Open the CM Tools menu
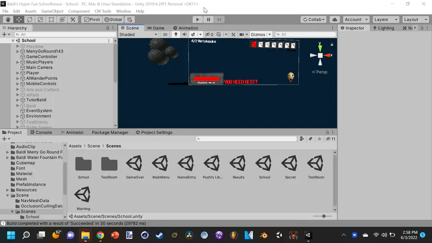This screenshot has width=432, height=243. click(x=103, y=12)
